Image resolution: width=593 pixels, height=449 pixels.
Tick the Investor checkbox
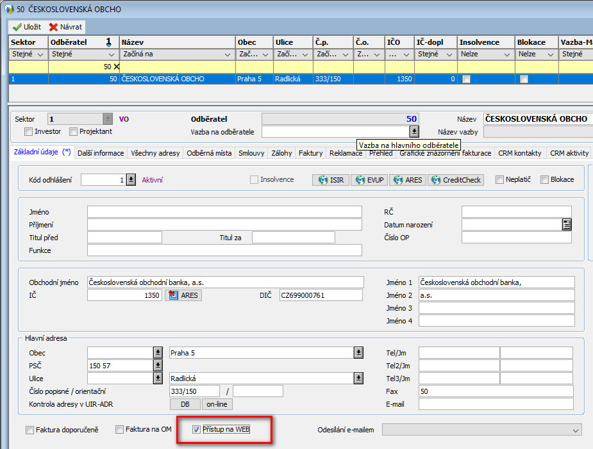click(x=28, y=132)
